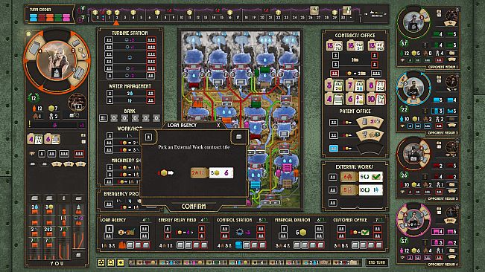This screenshot has height=272, width=485.
Task: Open the settings gear in the bottom bar
Action: tap(101, 262)
